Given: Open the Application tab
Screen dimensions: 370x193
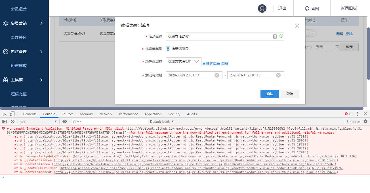Looking at the screenshot, I should coord(153,114).
